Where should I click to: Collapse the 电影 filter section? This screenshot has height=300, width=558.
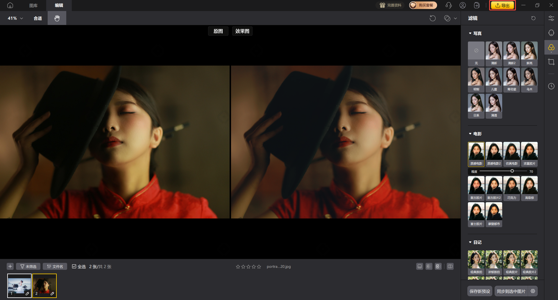(x=470, y=134)
